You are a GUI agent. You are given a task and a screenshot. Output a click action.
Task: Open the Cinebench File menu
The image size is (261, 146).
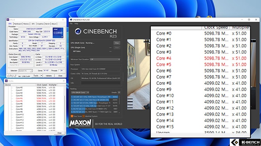click(x=71, y=24)
